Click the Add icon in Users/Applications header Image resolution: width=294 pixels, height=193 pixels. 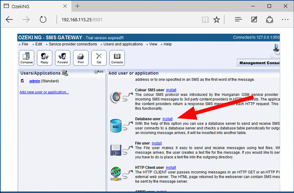[x=99, y=72]
